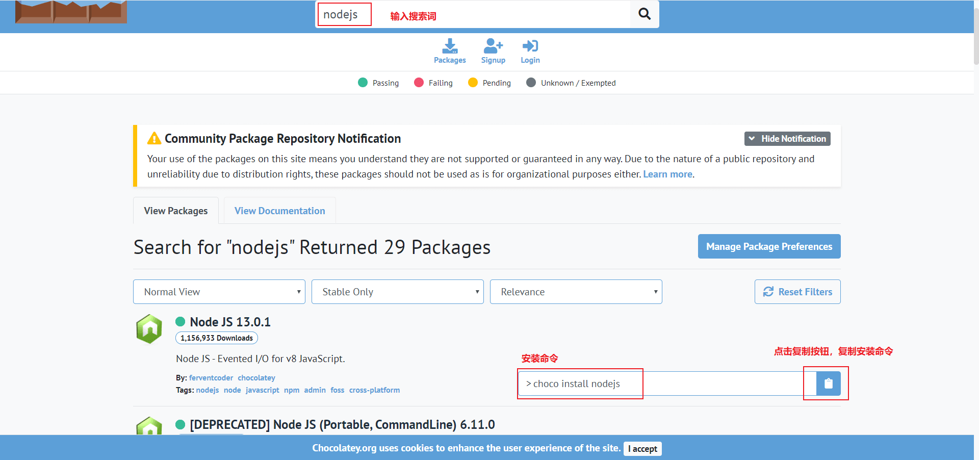The image size is (979, 460).
Task: Click the ferventcoder author link
Action: (211, 378)
